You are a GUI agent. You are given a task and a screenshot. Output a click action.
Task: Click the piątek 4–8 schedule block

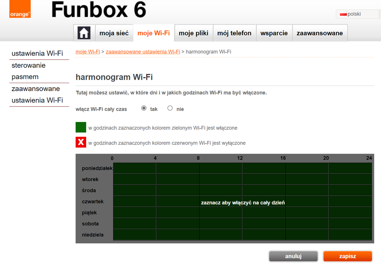click(x=178, y=212)
